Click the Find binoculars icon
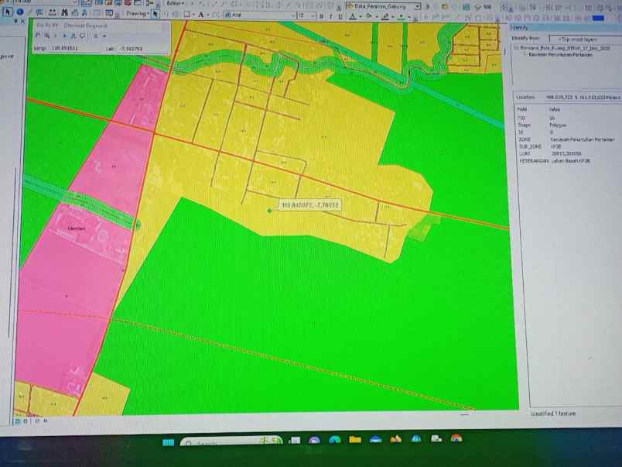Viewport: 622px width, 467px height. [63, 12]
